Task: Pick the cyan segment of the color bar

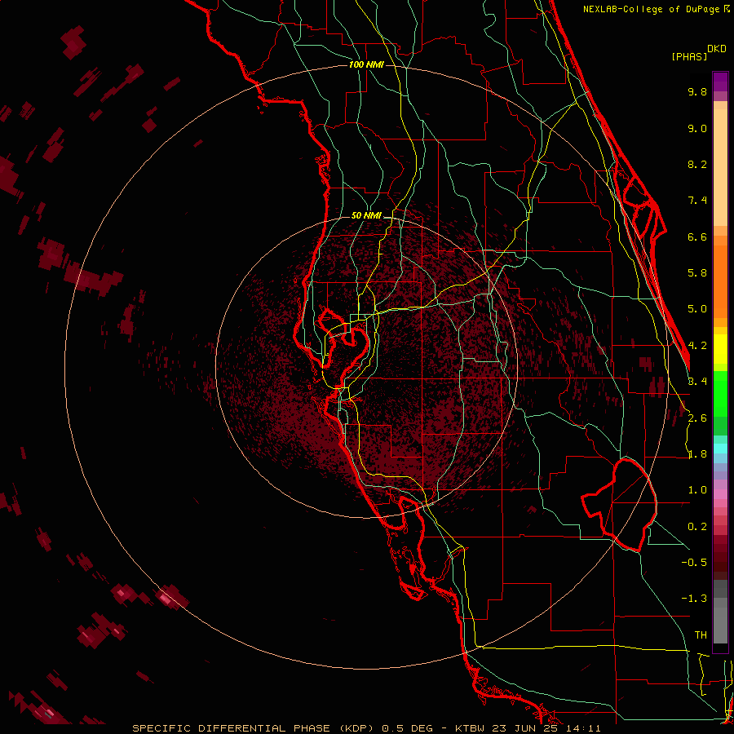Action: point(720,449)
